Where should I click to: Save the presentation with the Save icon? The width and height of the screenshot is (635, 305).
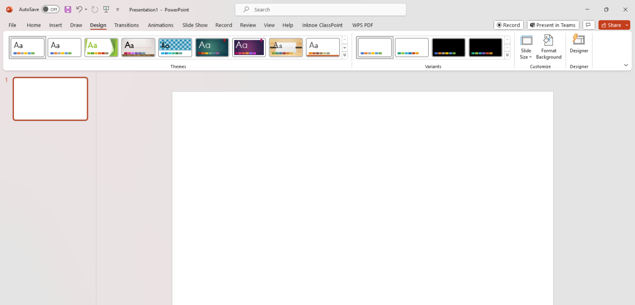click(67, 9)
